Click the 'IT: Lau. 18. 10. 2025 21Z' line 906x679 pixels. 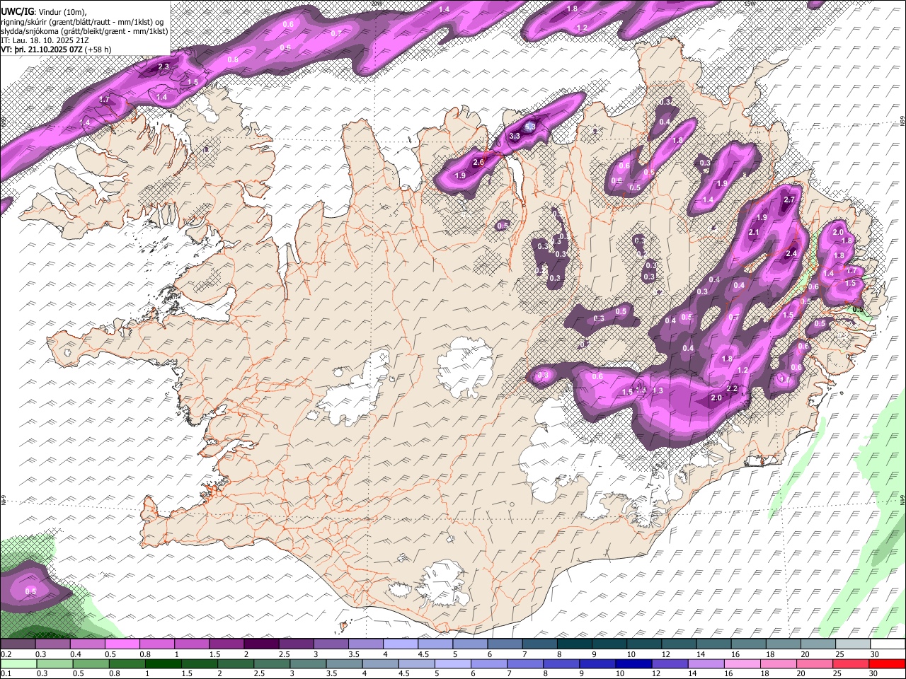[x=44, y=41]
